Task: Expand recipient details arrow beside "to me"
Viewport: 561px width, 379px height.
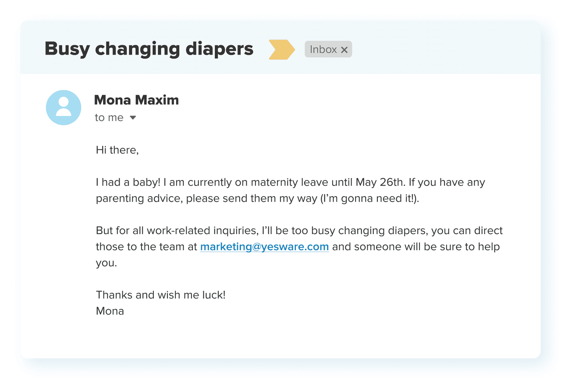Action: pyautogui.click(x=133, y=118)
